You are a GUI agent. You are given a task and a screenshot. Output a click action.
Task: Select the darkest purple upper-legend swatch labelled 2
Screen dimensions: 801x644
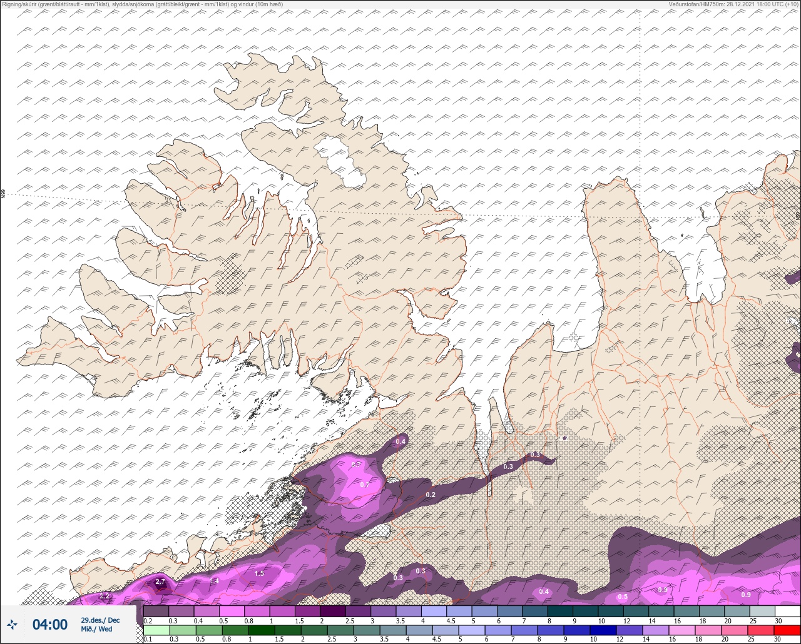click(x=333, y=611)
